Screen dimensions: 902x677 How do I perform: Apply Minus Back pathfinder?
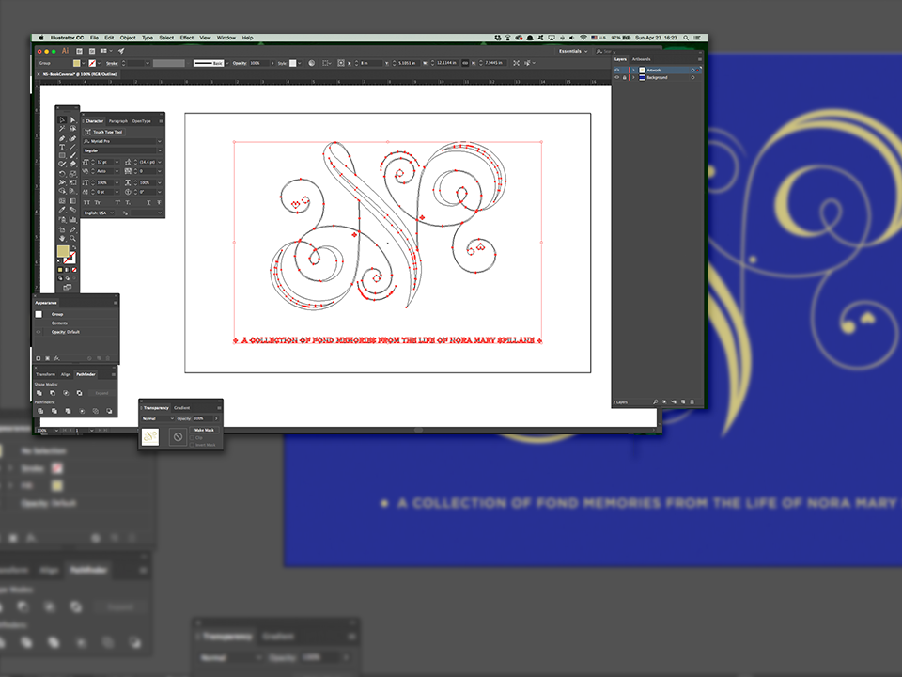point(109,411)
